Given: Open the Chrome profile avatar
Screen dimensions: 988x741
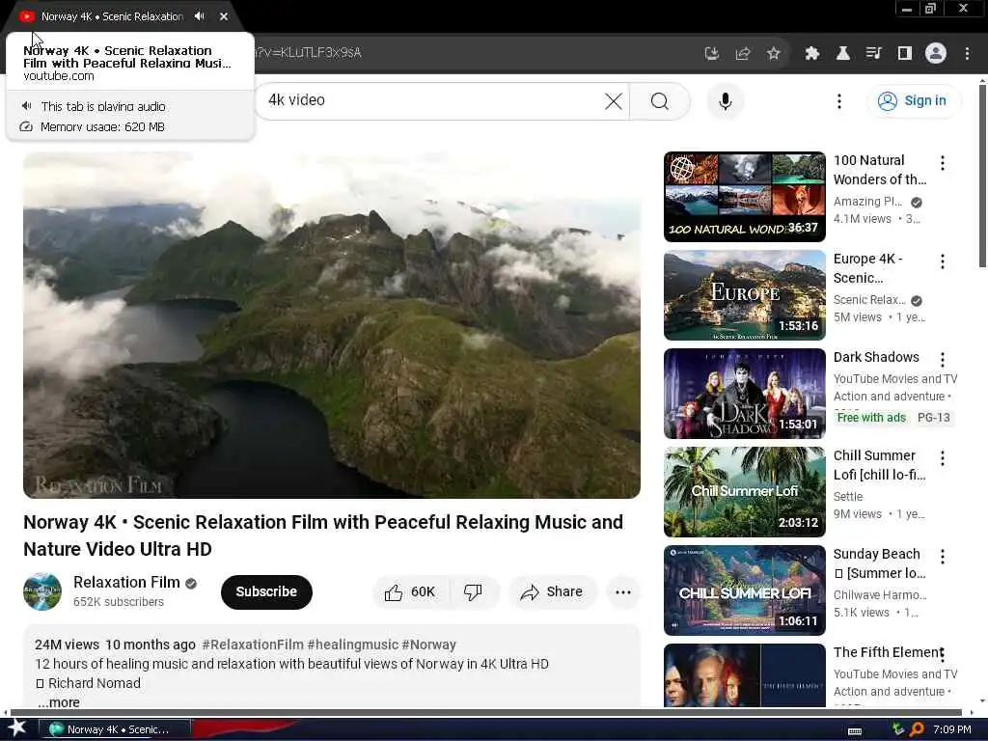Looking at the screenshot, I should click(936, 53).
